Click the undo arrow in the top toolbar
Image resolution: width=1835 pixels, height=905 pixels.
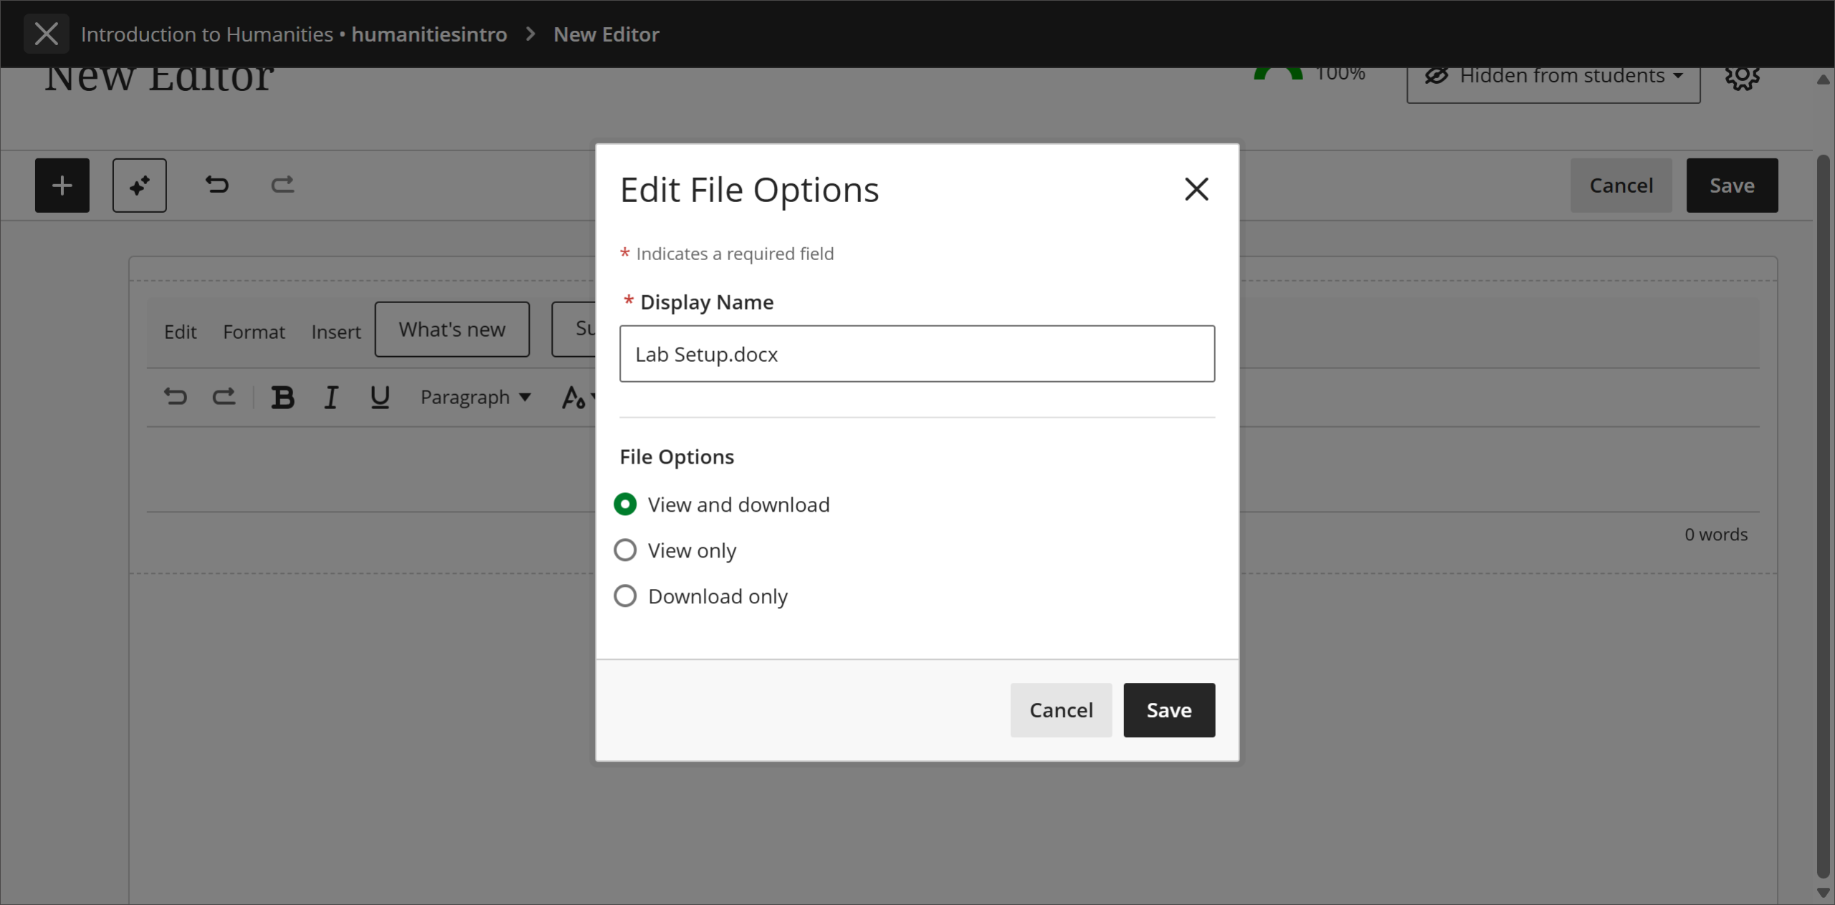tap(216, 185)
